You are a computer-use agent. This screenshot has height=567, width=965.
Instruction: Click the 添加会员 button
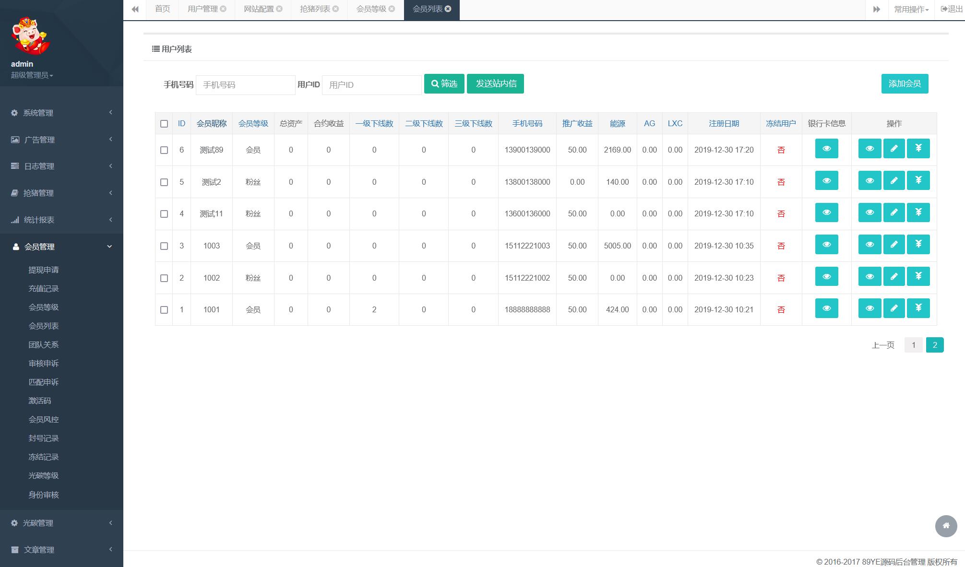point(904,84)
